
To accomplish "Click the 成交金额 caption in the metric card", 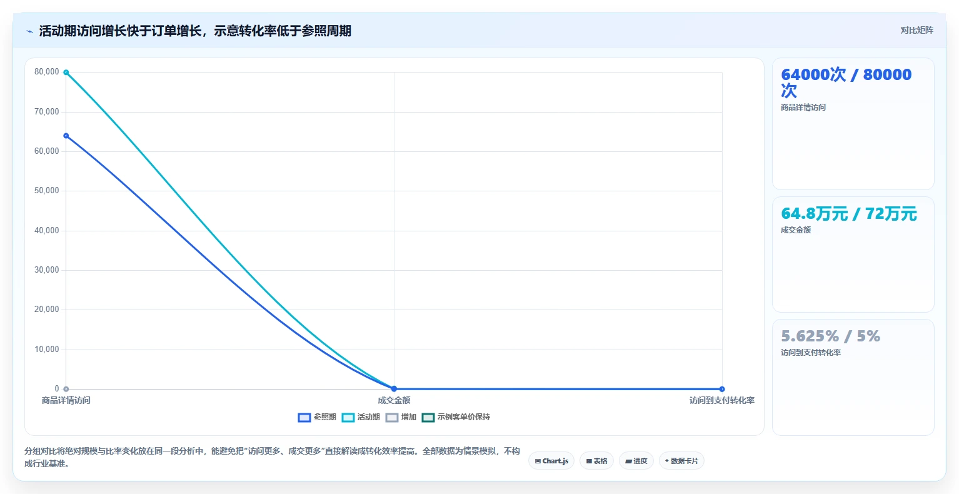I will pyautogui.click(x=796, y=230).
